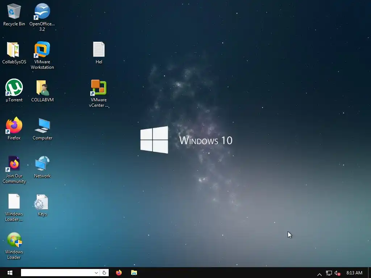The height and width of the screenshot is (278, 371).
Task: Click the taskbar address refresh button
Action: [104, 273]
